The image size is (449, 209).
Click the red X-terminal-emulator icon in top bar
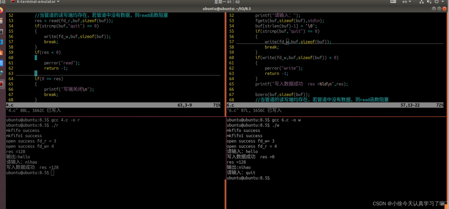coord(13,1)
